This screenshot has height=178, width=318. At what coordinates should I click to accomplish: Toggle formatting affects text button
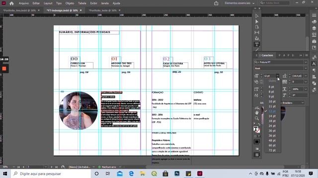click(258, 136)
